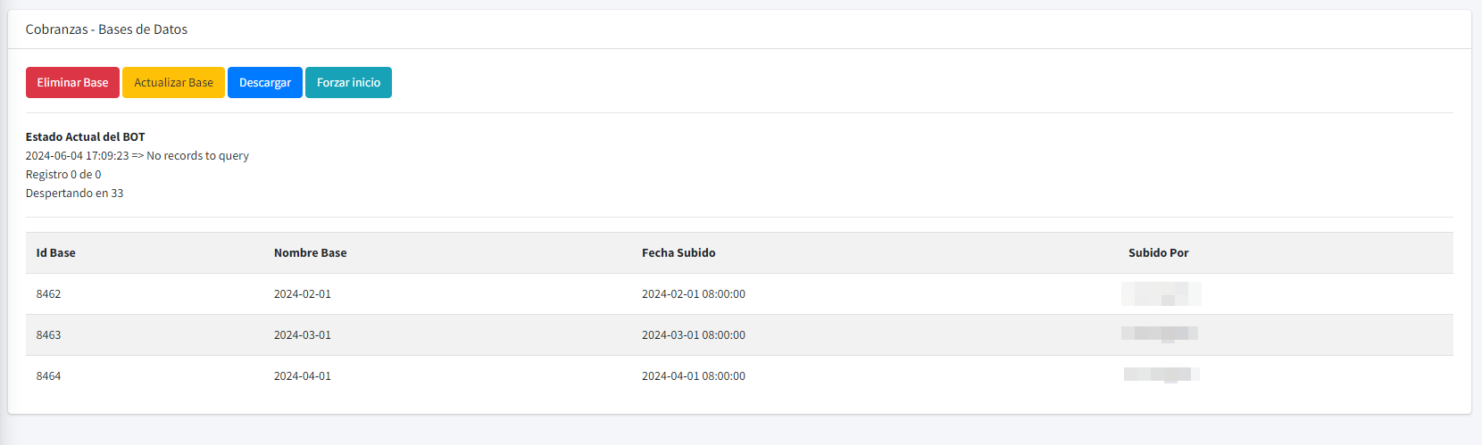Image resolution: width=1482 pixels, height=445 pixels.
Task: Click the No records to query status line
Action: pos(137,156)
